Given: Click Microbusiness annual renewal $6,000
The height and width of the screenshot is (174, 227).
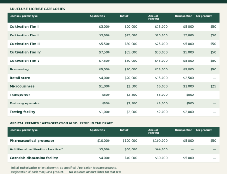Looking at the screenshot, I should pos(162,86).
